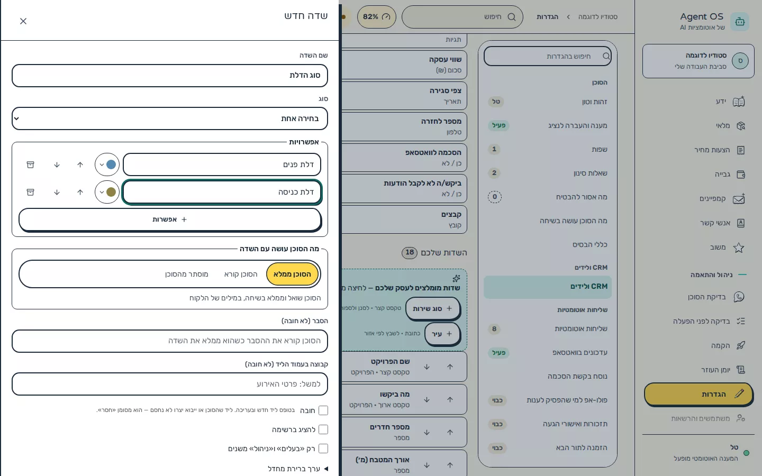Click the 82% progress indicator

point(377,17)
